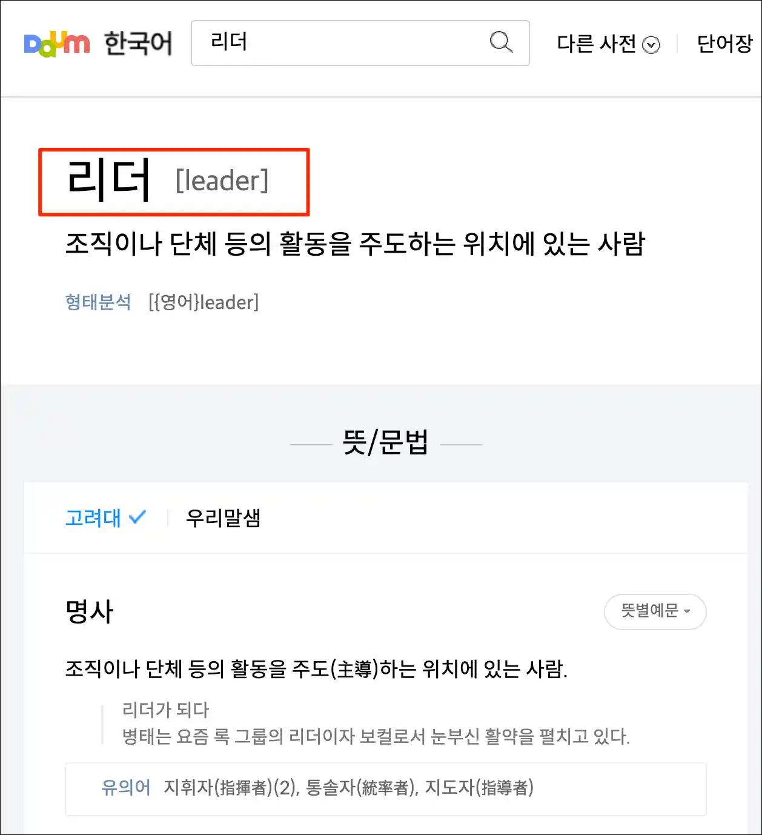Click into the search field containing 리더
This screenshot has width=762, height=835.
tap(360, 43)
